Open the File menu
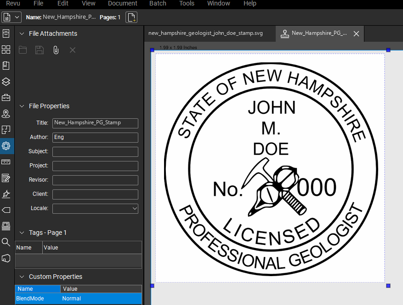The image size is (403, 305). (x=38, y=3)
